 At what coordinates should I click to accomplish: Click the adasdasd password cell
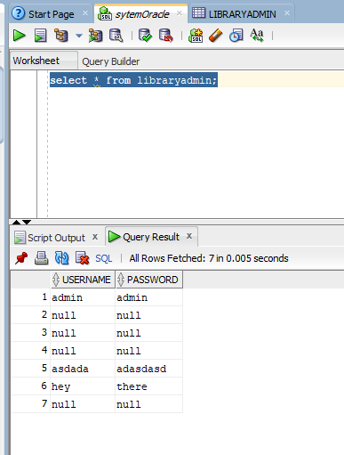tap(148, 369)
